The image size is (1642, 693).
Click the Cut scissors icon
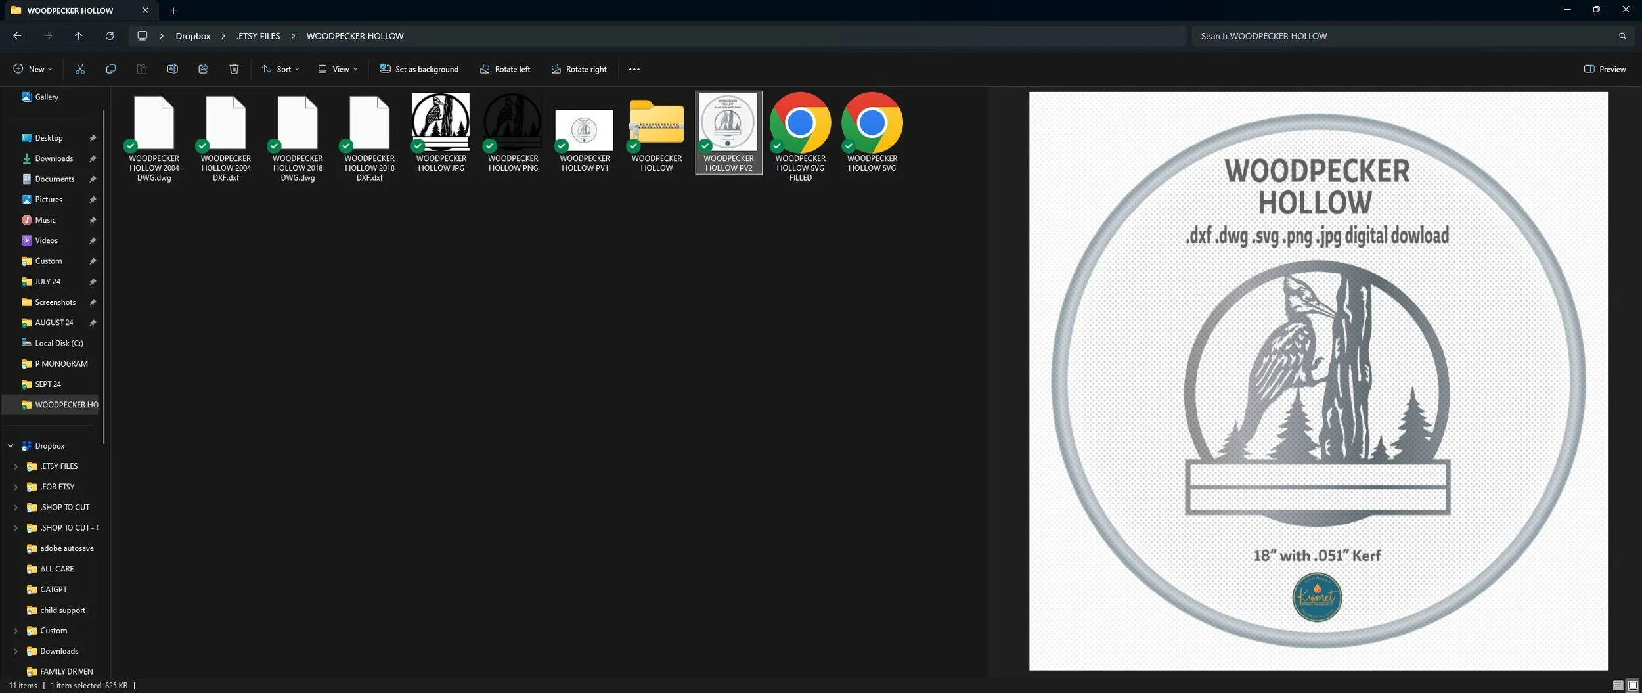(80, 69)
